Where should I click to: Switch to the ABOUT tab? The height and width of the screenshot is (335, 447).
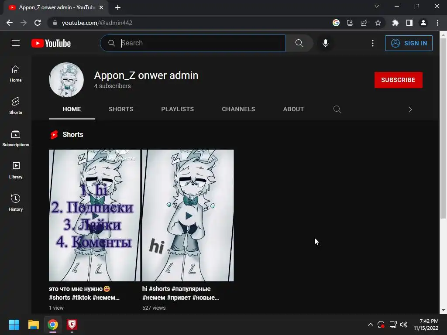293,109
